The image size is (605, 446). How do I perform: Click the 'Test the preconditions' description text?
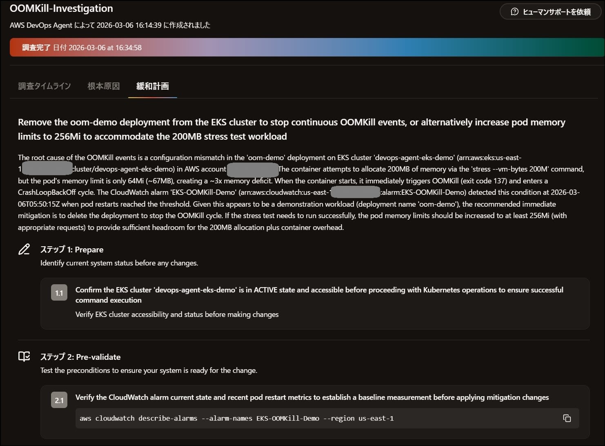(x=149, y=370)
